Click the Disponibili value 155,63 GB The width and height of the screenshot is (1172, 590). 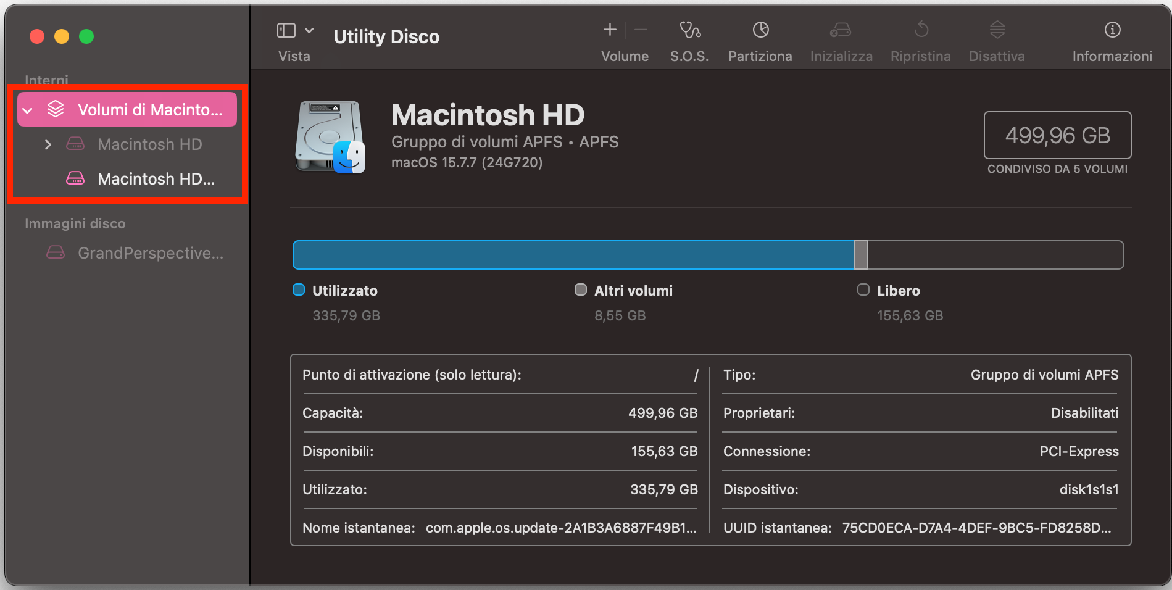click(664, 451)
